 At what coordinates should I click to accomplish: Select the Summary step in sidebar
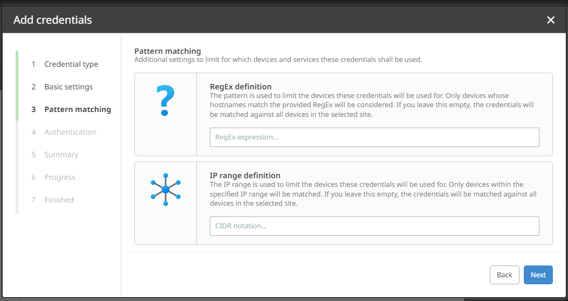pos(61,155)
